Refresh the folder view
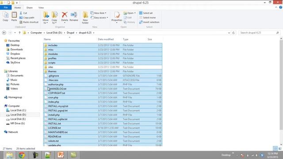 (233, 33)
